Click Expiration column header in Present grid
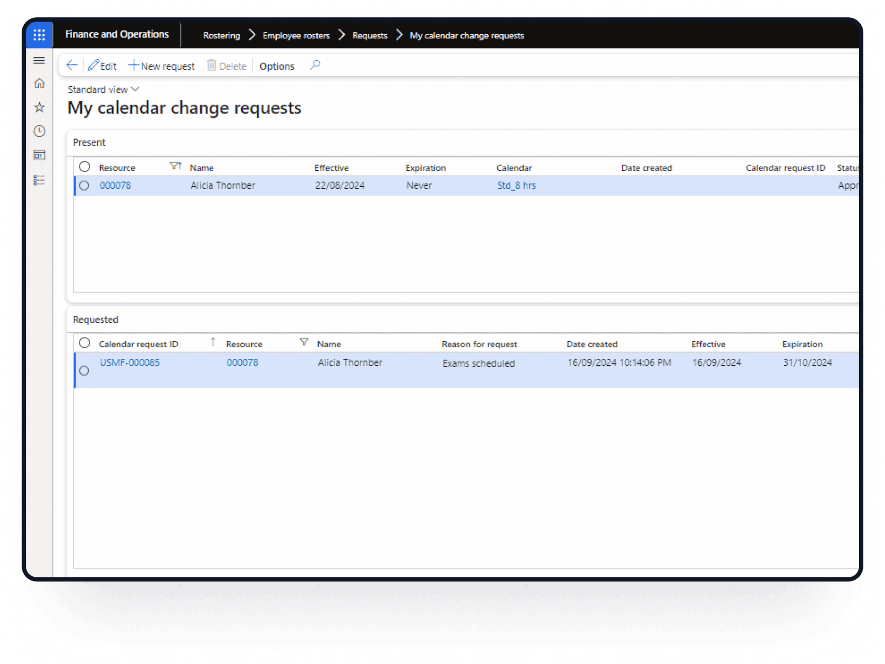885x664 pixels. tap(426, 168)
